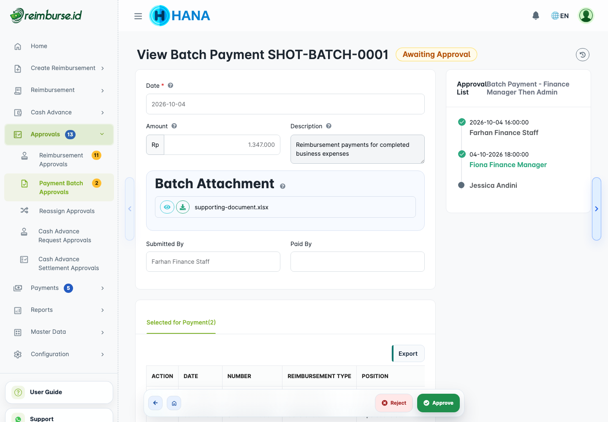This screenshot has width=608, height=422.
Task: Open Reimbursement Approvals submenu item
Action: pyautogui.click(x=59, y=160)
